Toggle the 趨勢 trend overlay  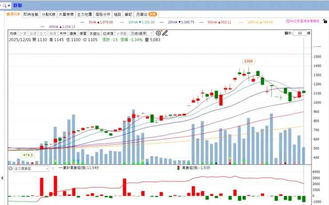click(x=73, y=33)
